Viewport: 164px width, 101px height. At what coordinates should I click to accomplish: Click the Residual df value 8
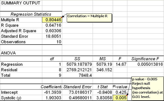tap(52, 70)
